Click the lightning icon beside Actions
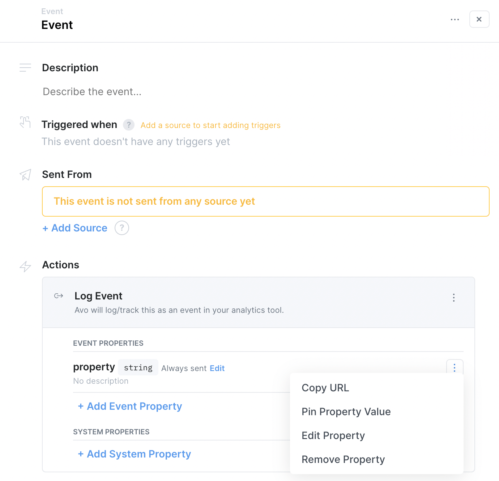Viewport: 499px width, 481px height. (x=25, y=267)
